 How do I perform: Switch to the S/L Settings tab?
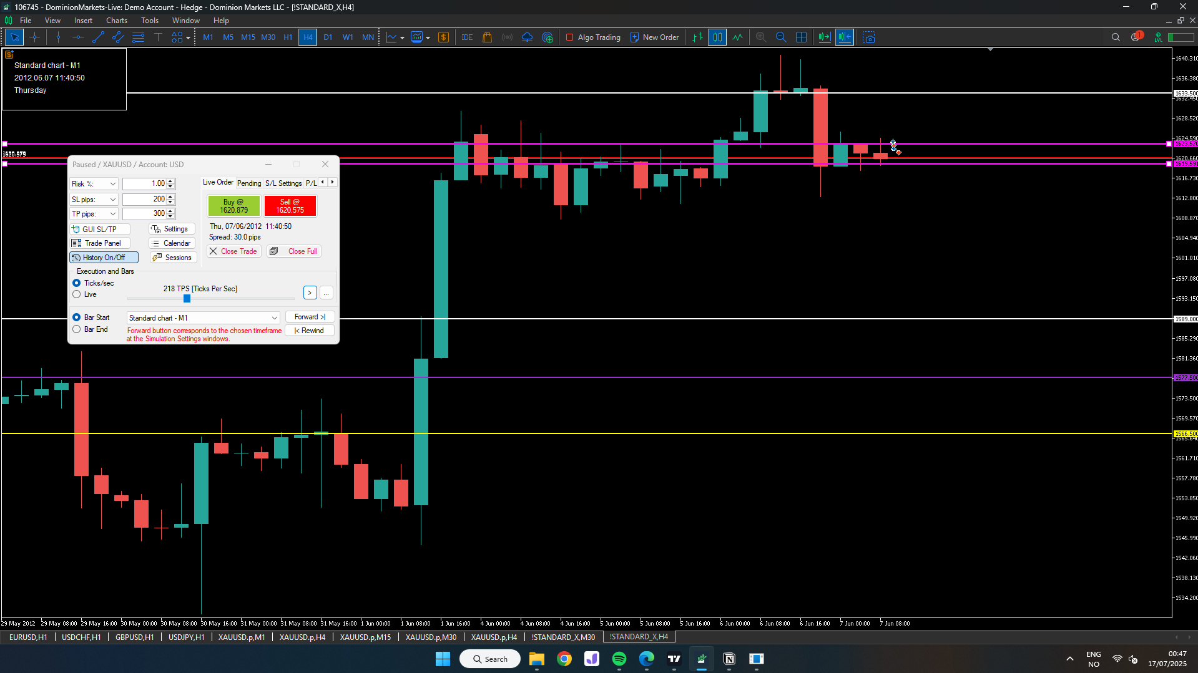click(283, 183)
